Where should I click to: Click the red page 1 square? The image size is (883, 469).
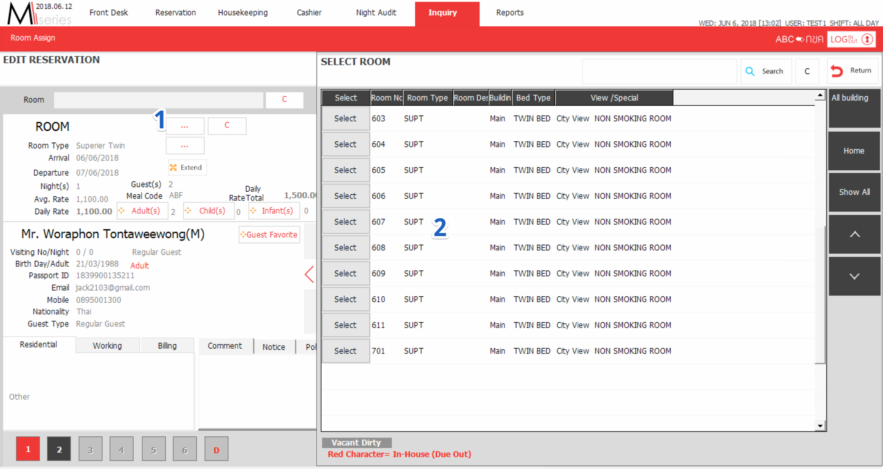tap(28, 449)
